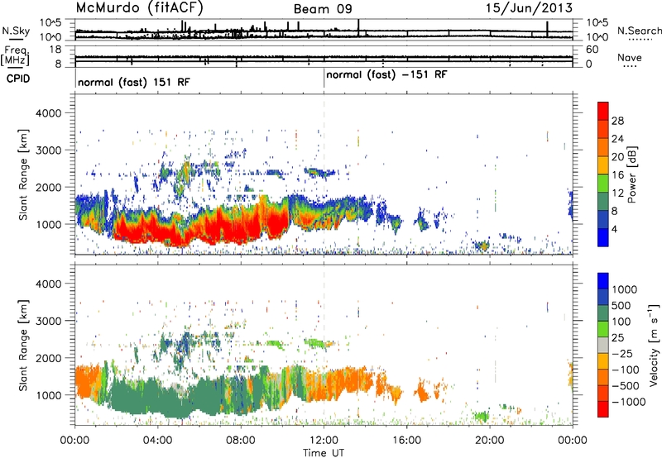
Task: Click the 'normal (fast) -151 RF' label
Action: click(x=386, y=74)
